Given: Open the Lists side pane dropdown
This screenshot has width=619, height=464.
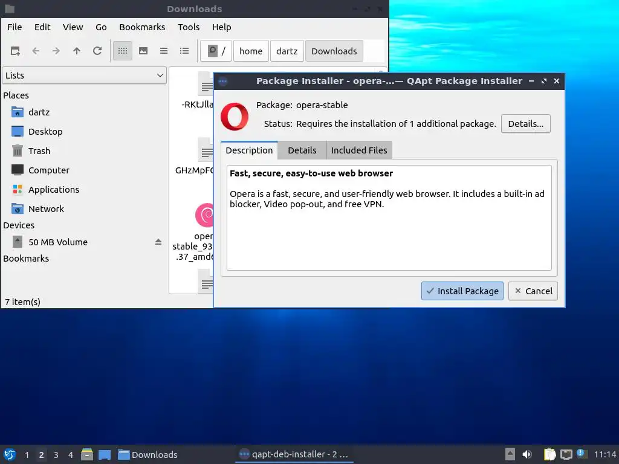Looking at the screenshot, I should 85,76.
